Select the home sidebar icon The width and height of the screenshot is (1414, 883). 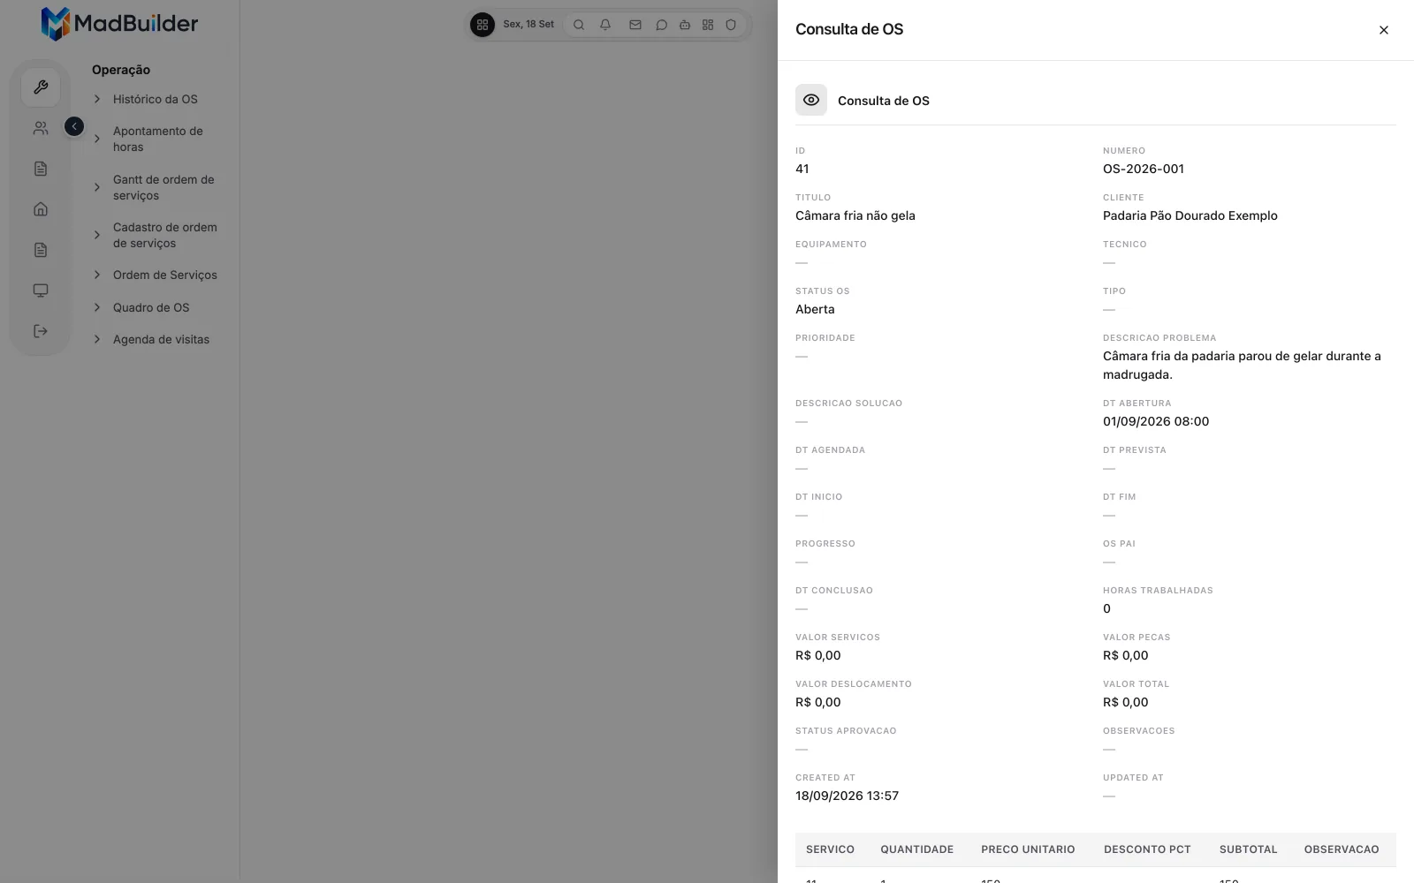pyautogui.click(x=41, y=209)
